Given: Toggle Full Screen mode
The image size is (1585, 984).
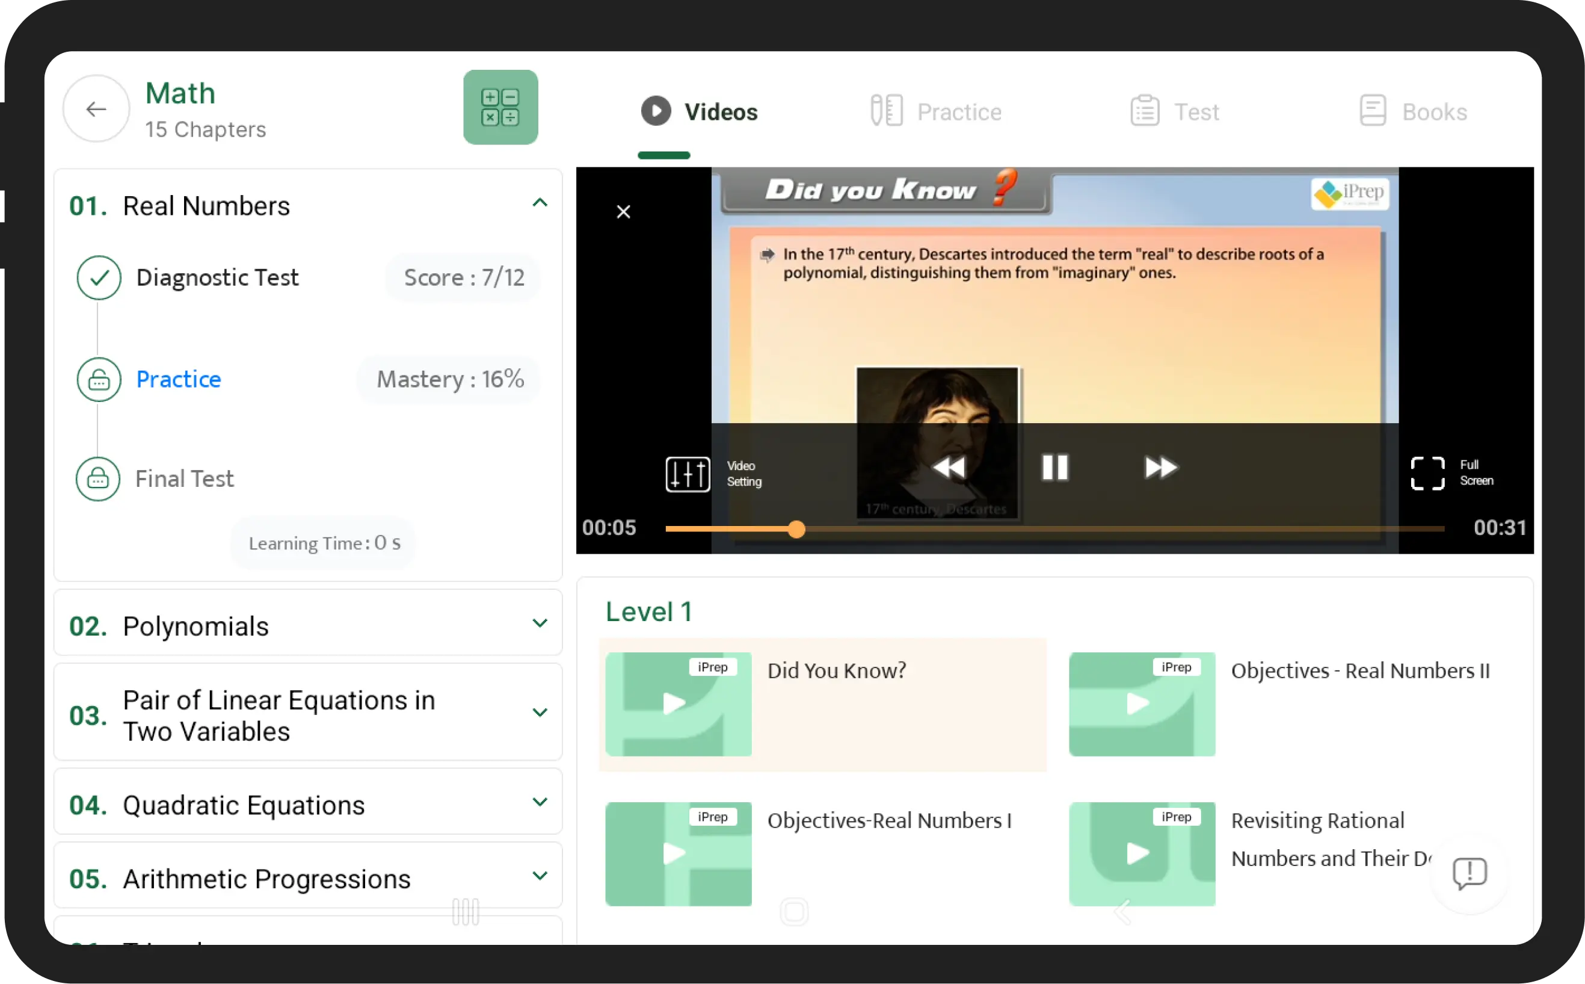Looking at the screenshot, I should pos(1426,472).
